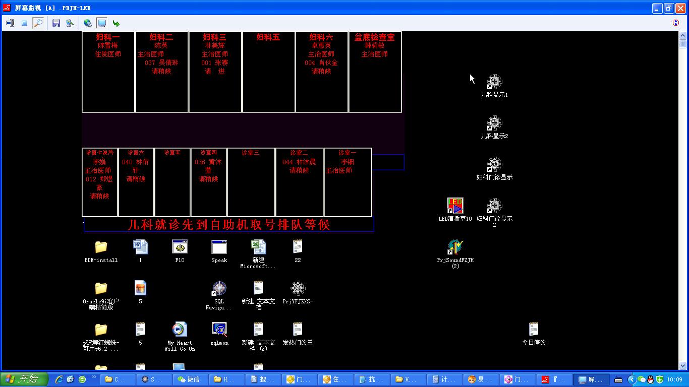Select the LED演播室10 shortcut
The width and height of the screenshot is (689, 387).
click(x=455, y=210)
